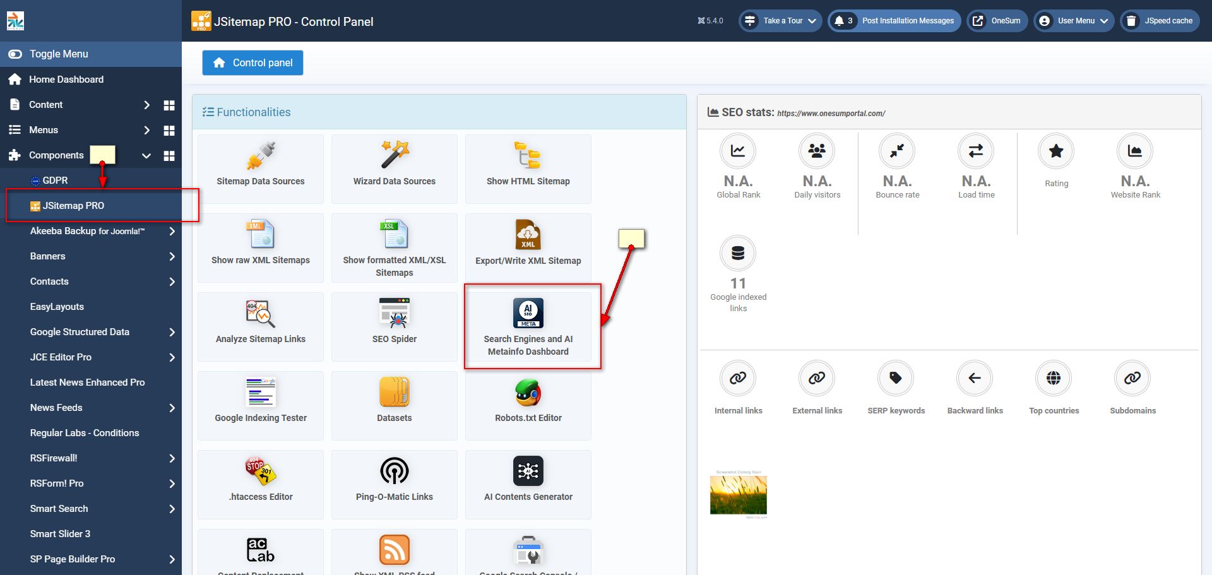Expand the Contacts submenu
The width and height of the screenshot is (1212, 575).
pos(172,282)
